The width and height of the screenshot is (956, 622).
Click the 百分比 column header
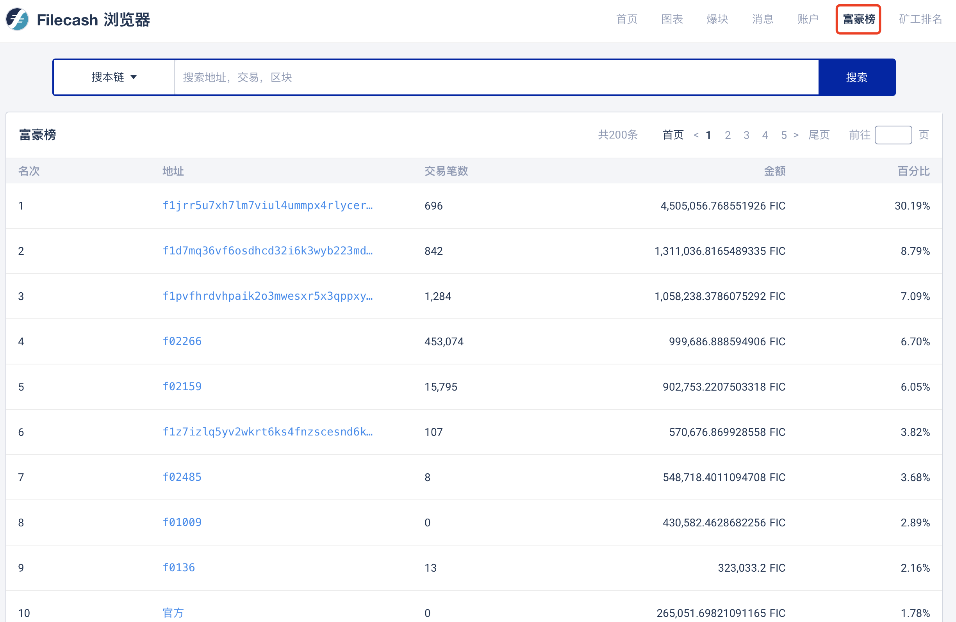point(913,171)
